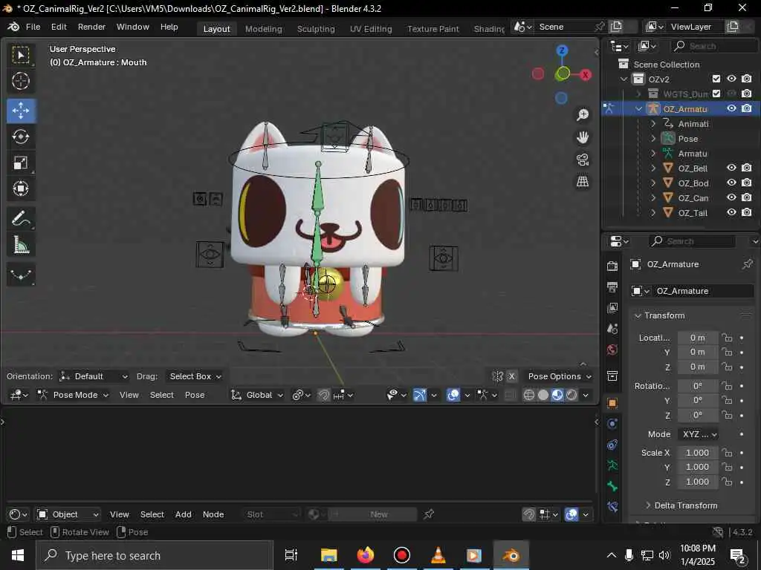761x570 pixels.
Task: Open the Render properties tab icon
Action: [x=612, y=266]
